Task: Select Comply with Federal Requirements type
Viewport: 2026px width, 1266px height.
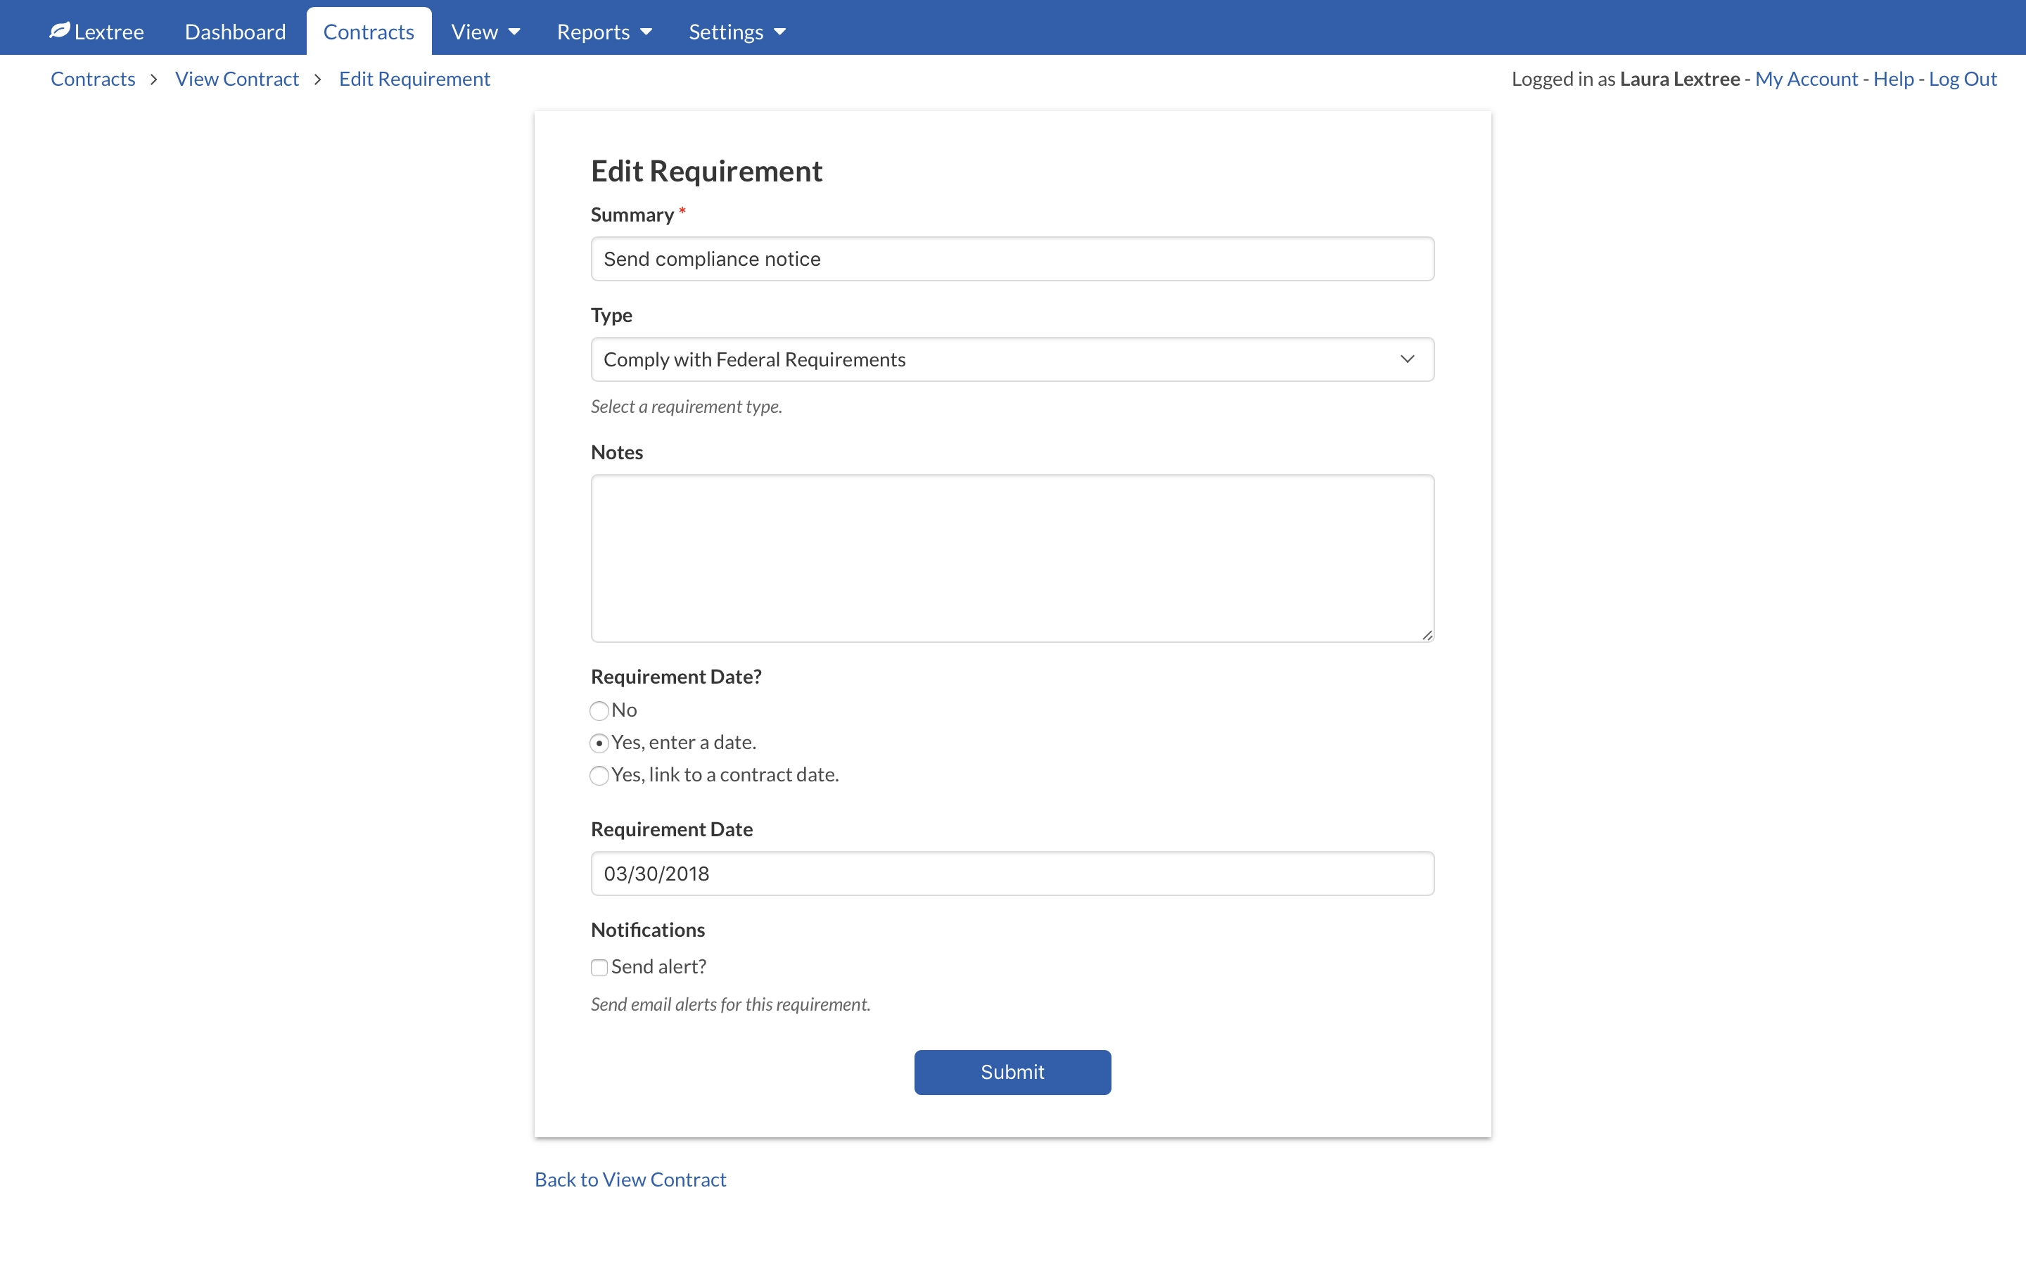Action: [x=1011, y=359]
